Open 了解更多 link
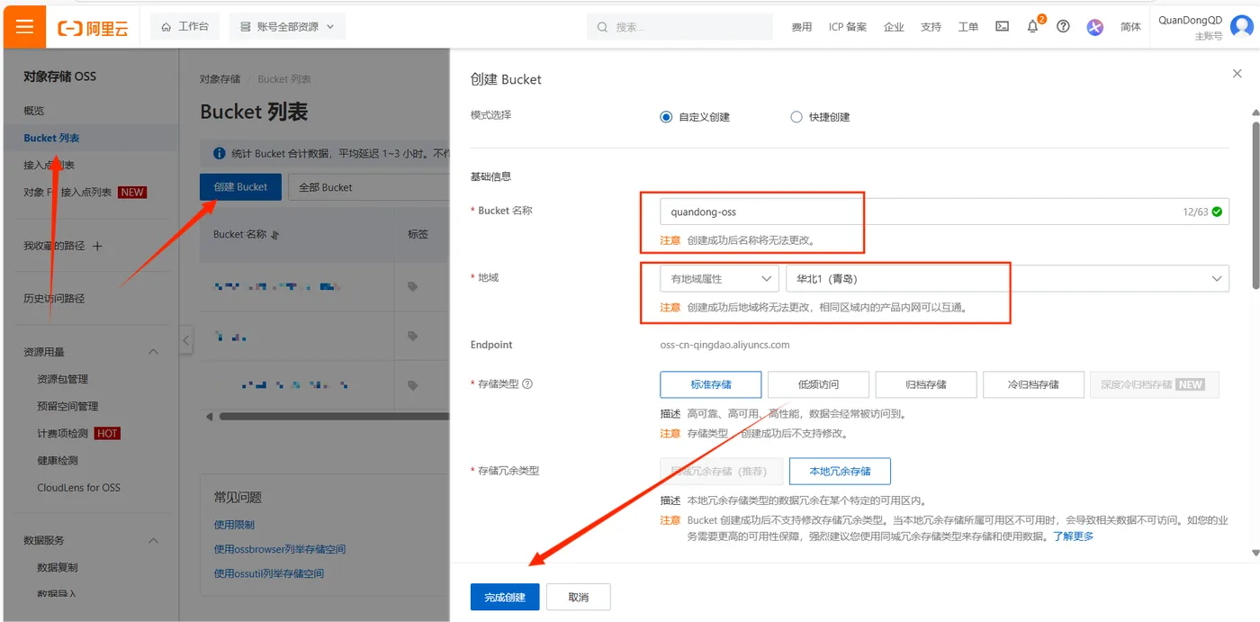Image resolution: width=1260 pixels, height=622 pixels. click(x=1073, y=536)
